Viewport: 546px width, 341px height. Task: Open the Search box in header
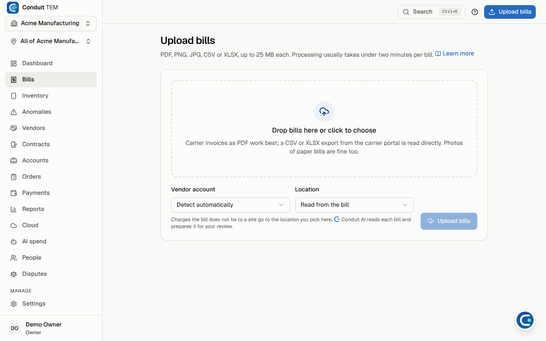click(432, 12)
